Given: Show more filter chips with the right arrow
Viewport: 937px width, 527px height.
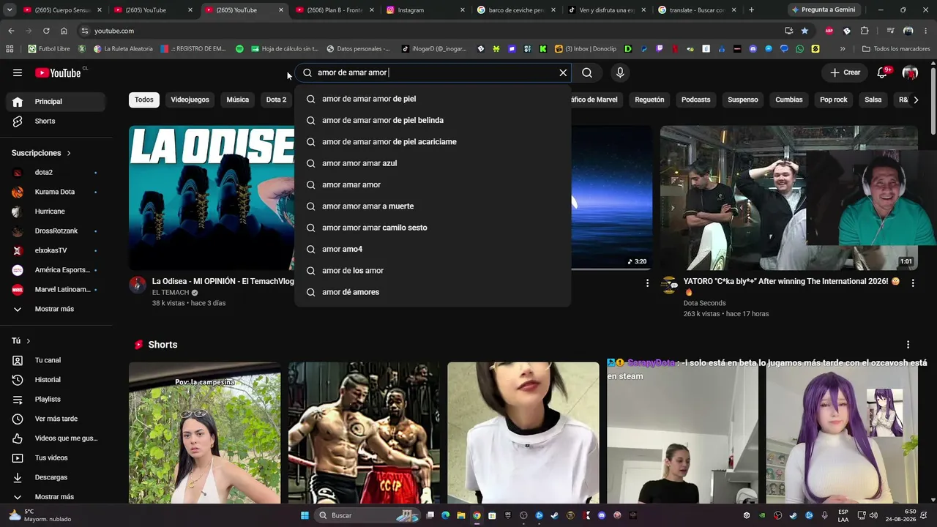Looking at the screenshot, I should click(916, 100).
